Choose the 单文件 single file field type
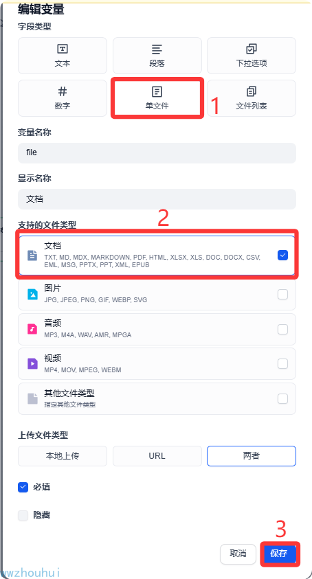This screenshot has height=579, width=312. pos(157,98)
